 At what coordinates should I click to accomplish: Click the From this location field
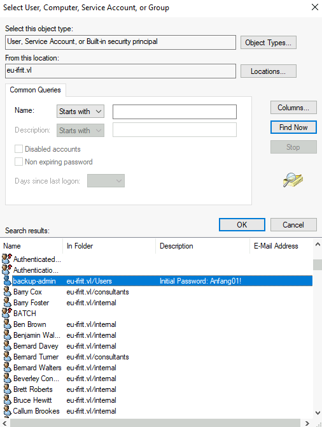(120, 71)
